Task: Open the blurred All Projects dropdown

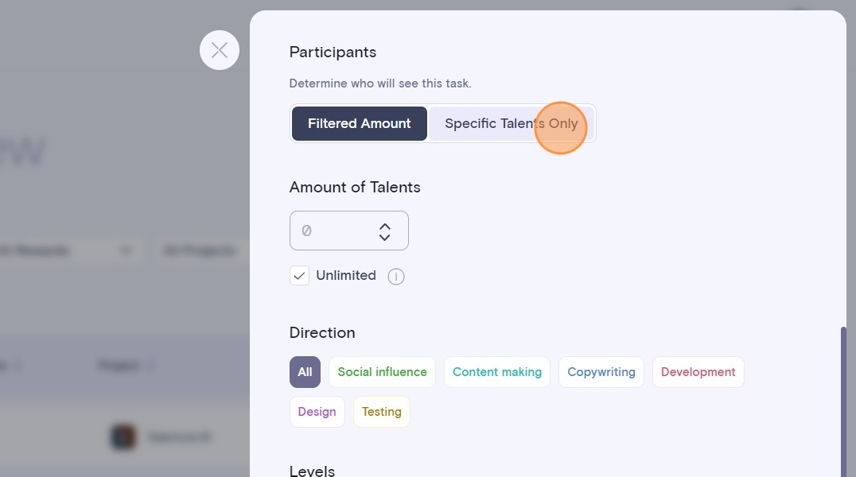Action: pos(200,251)
